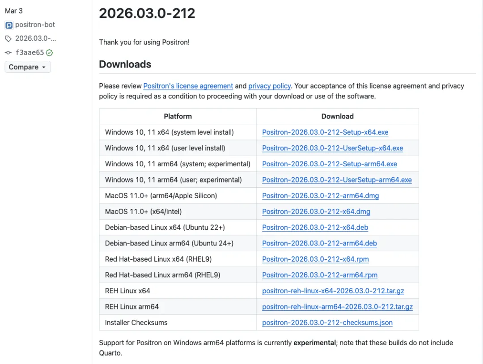Image resolution: width=483 pixels, height=364 pixels.
Task: Click 'Debian-based Linux arm64 (Ubuntu 24+)' cell
Action: click(178, 243)
